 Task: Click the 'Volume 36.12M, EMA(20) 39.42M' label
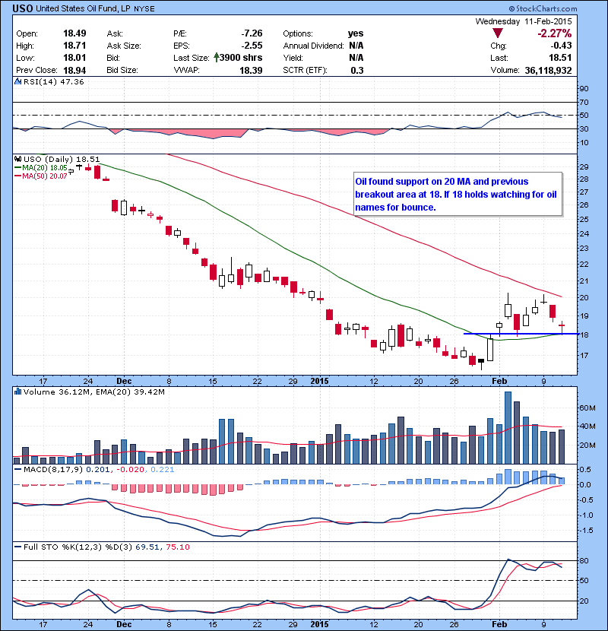click(x=93, y=392)
